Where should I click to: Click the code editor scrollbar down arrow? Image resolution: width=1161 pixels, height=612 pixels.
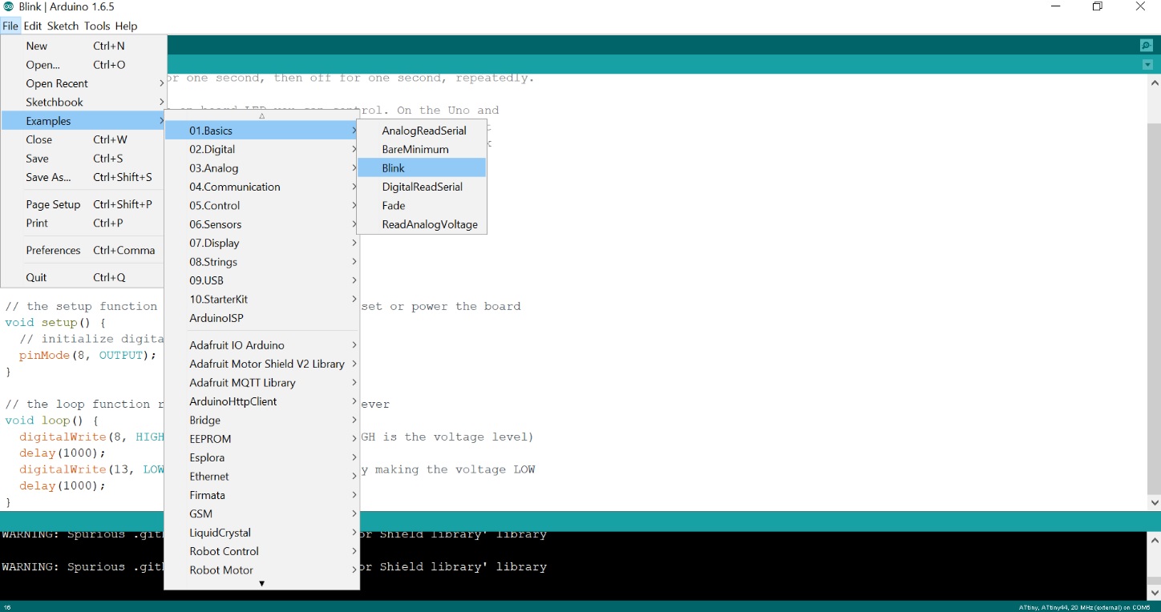(1154, 502)
